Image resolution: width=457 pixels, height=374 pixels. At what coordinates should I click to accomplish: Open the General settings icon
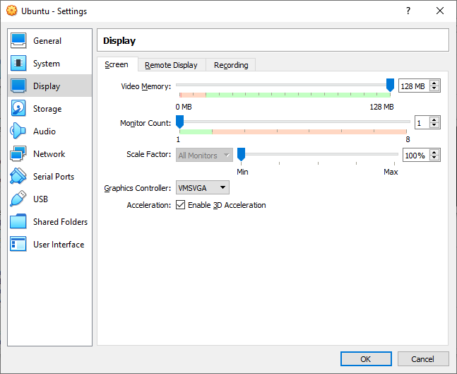18,40
